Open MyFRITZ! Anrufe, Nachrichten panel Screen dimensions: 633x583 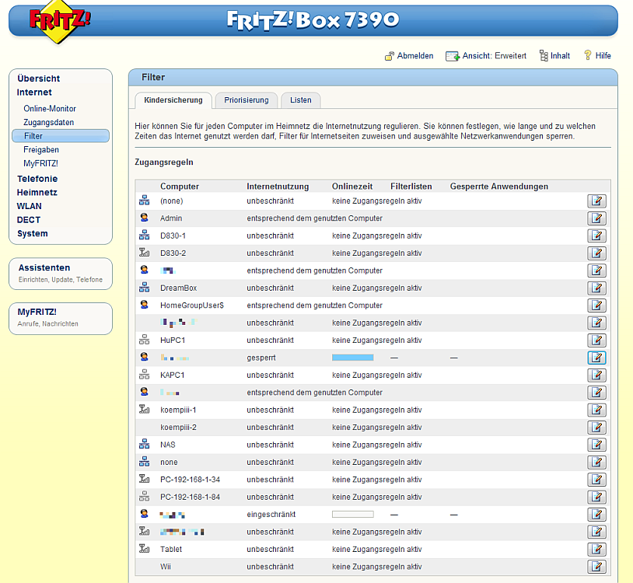pos(61,319)
